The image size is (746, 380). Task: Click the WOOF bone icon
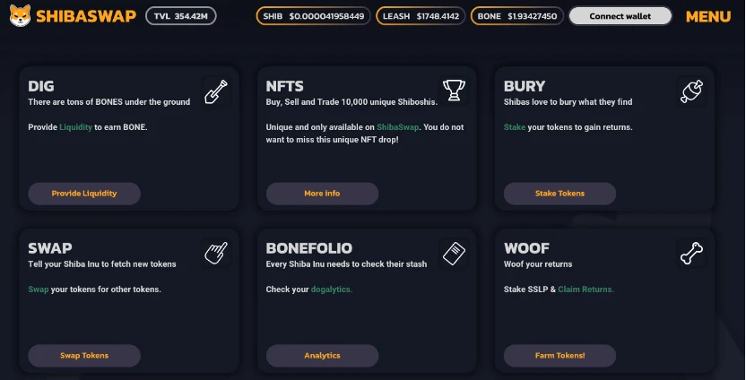pyautogui.click(x=690, y=254)
